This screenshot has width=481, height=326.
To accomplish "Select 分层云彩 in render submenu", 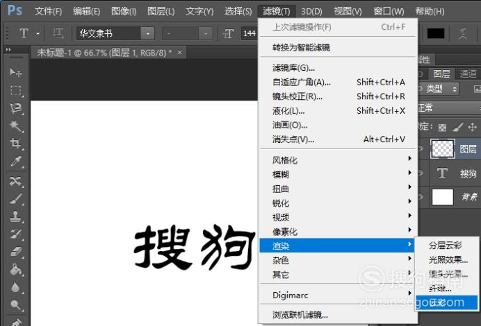I will (x=446, y=245).
